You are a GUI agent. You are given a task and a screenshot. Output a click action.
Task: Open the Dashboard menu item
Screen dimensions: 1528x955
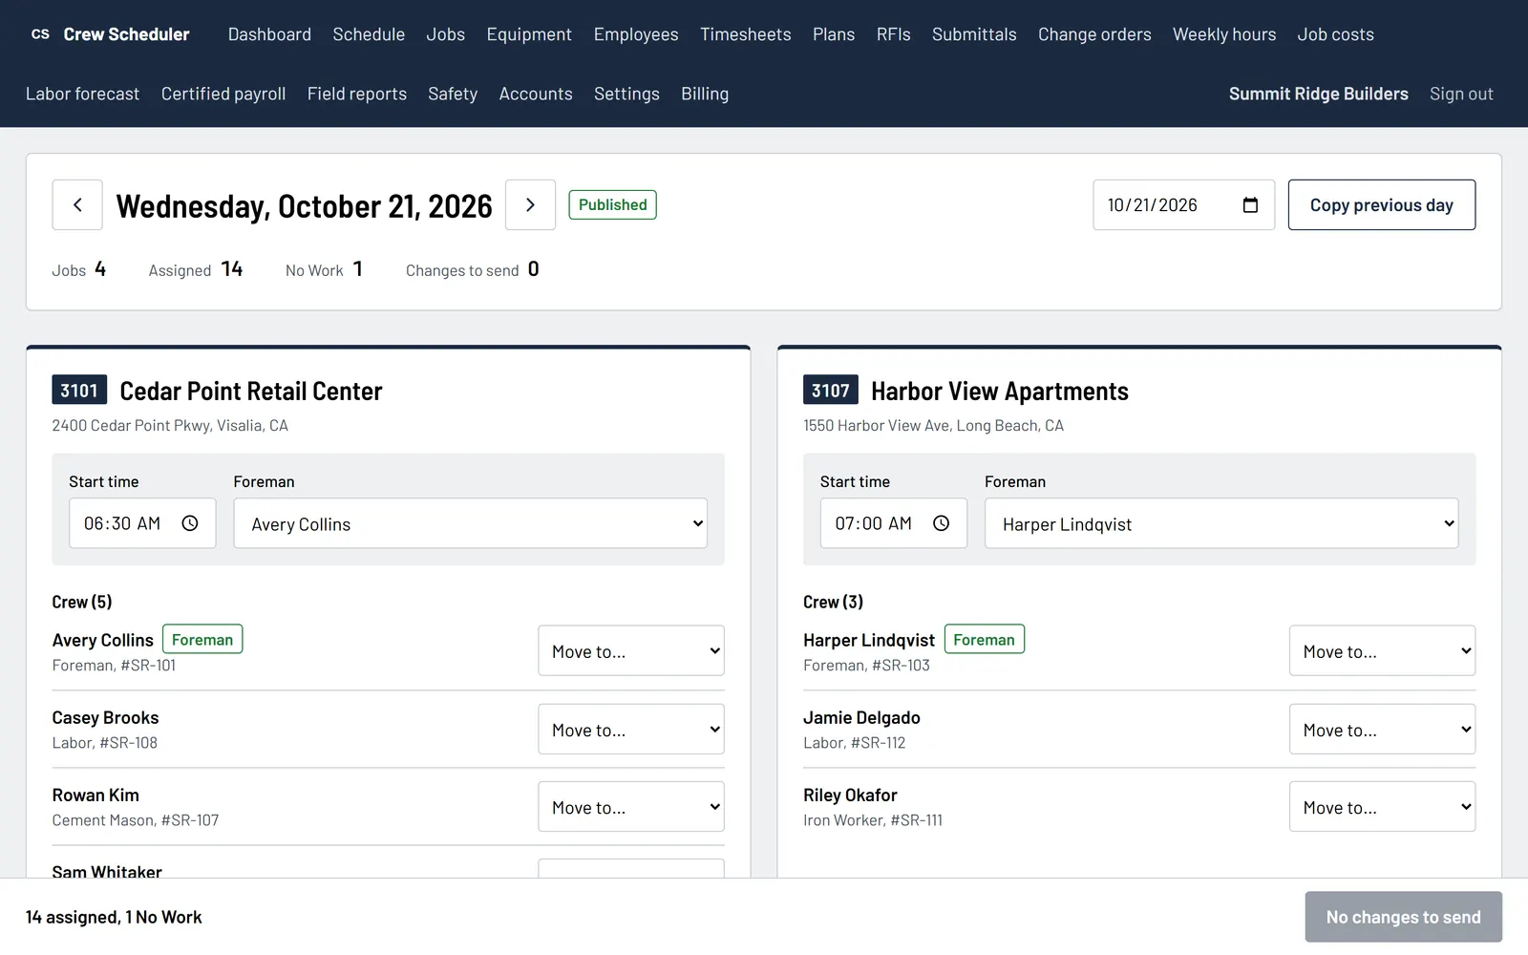click(269, 34)
